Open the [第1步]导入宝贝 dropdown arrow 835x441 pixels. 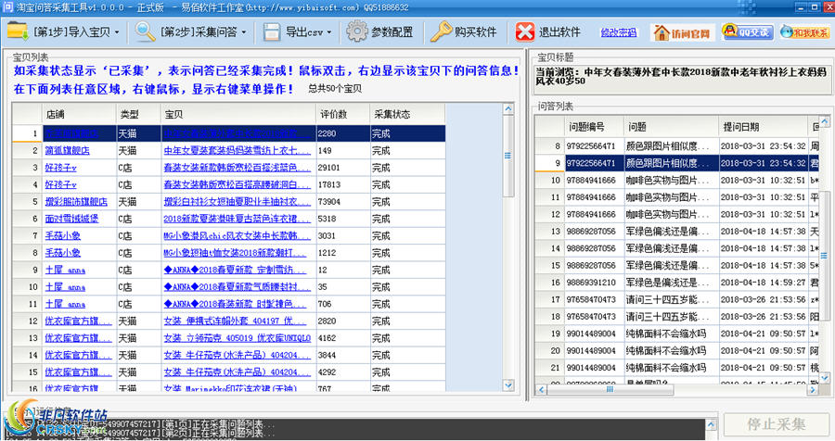117,32
